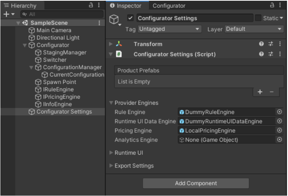Click the Hierarchy panel lock icon
Screen dimensions: 288x196
click(x=91, y=5)
